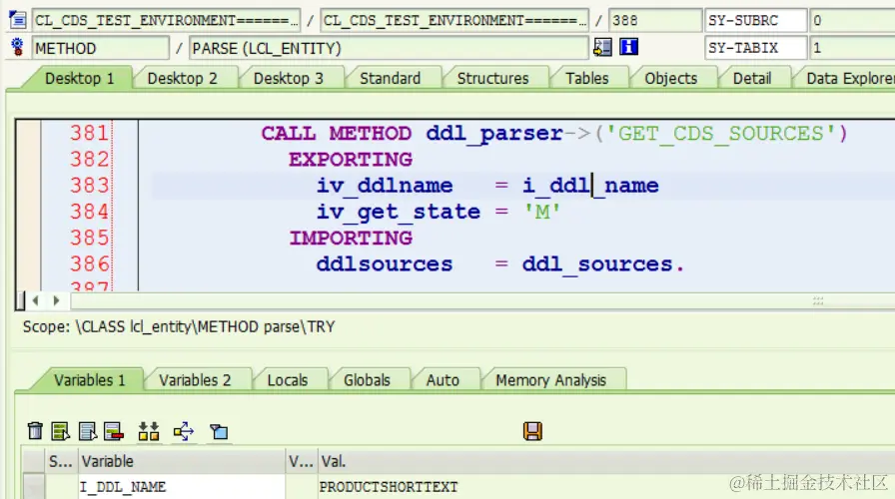895x499 pixels.
Task: Select the Memory Analysis tab
Action: (x=550, y=380)
